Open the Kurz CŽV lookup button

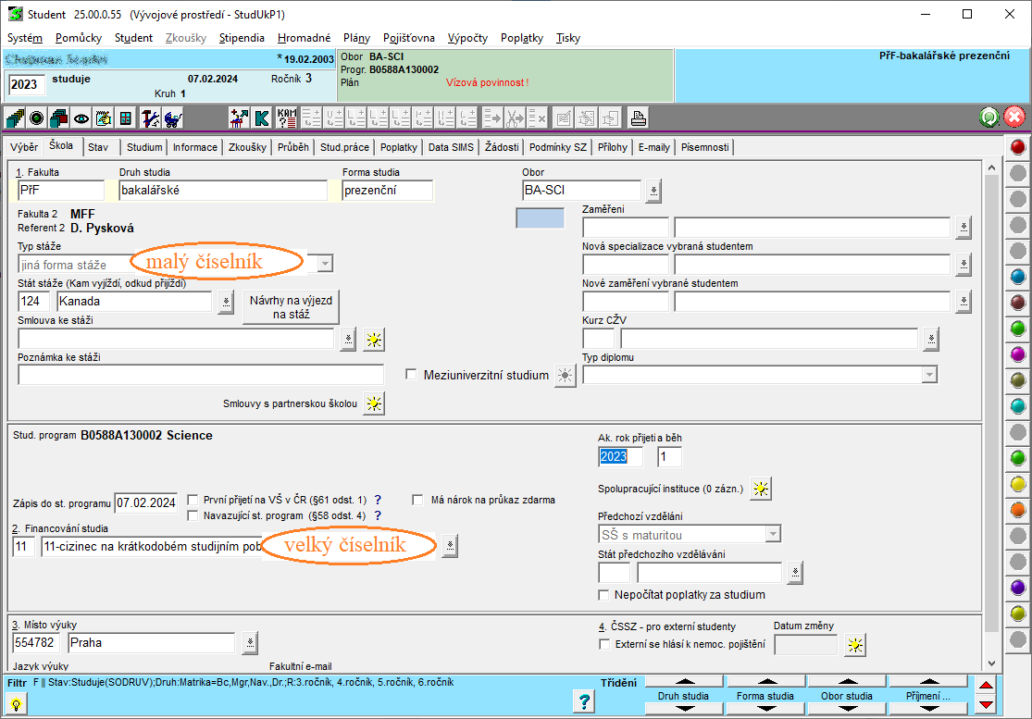click(931, 339)
